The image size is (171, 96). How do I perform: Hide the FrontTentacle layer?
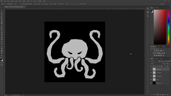pyautogui.click(x=151, y=76)
